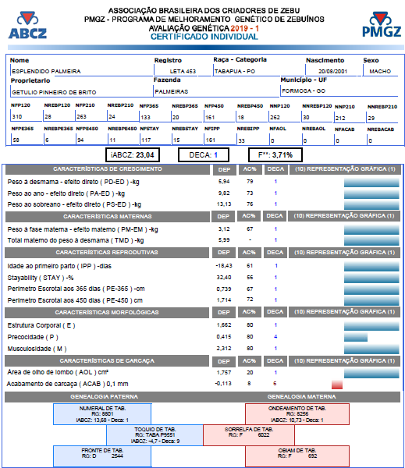Select the ACAB DEP value -0,113
The height and width of the screenshot is (468, 405).
pos(223,384)
